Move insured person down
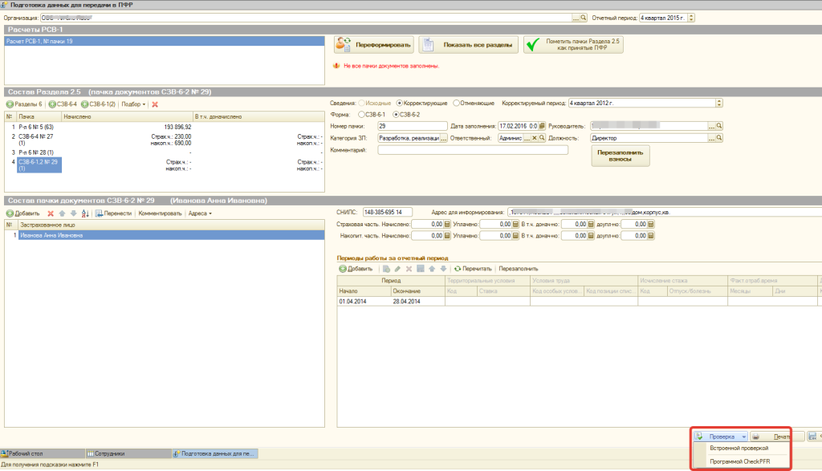The height and width of the screenshot is (471, 822). (x=73, y=213)
